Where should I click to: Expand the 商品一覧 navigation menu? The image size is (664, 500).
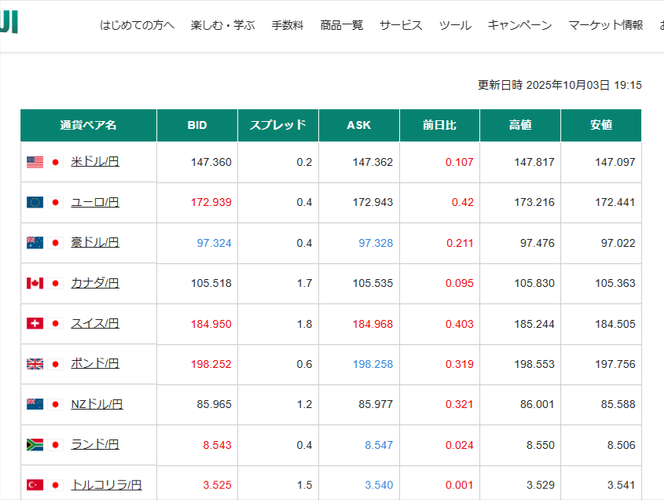coord(342,25)
